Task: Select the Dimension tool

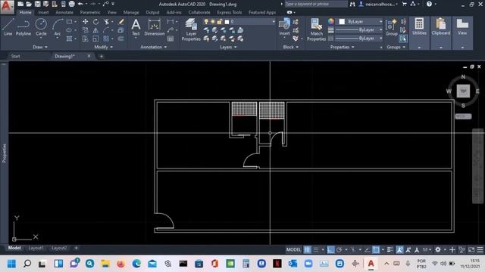Action: coord(154,27)
